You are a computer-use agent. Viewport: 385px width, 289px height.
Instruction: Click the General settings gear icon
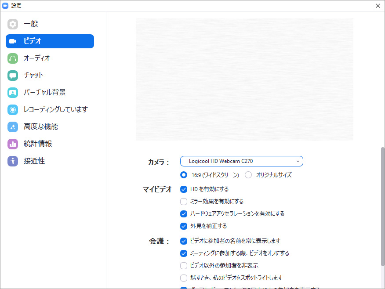coord(13,24)
